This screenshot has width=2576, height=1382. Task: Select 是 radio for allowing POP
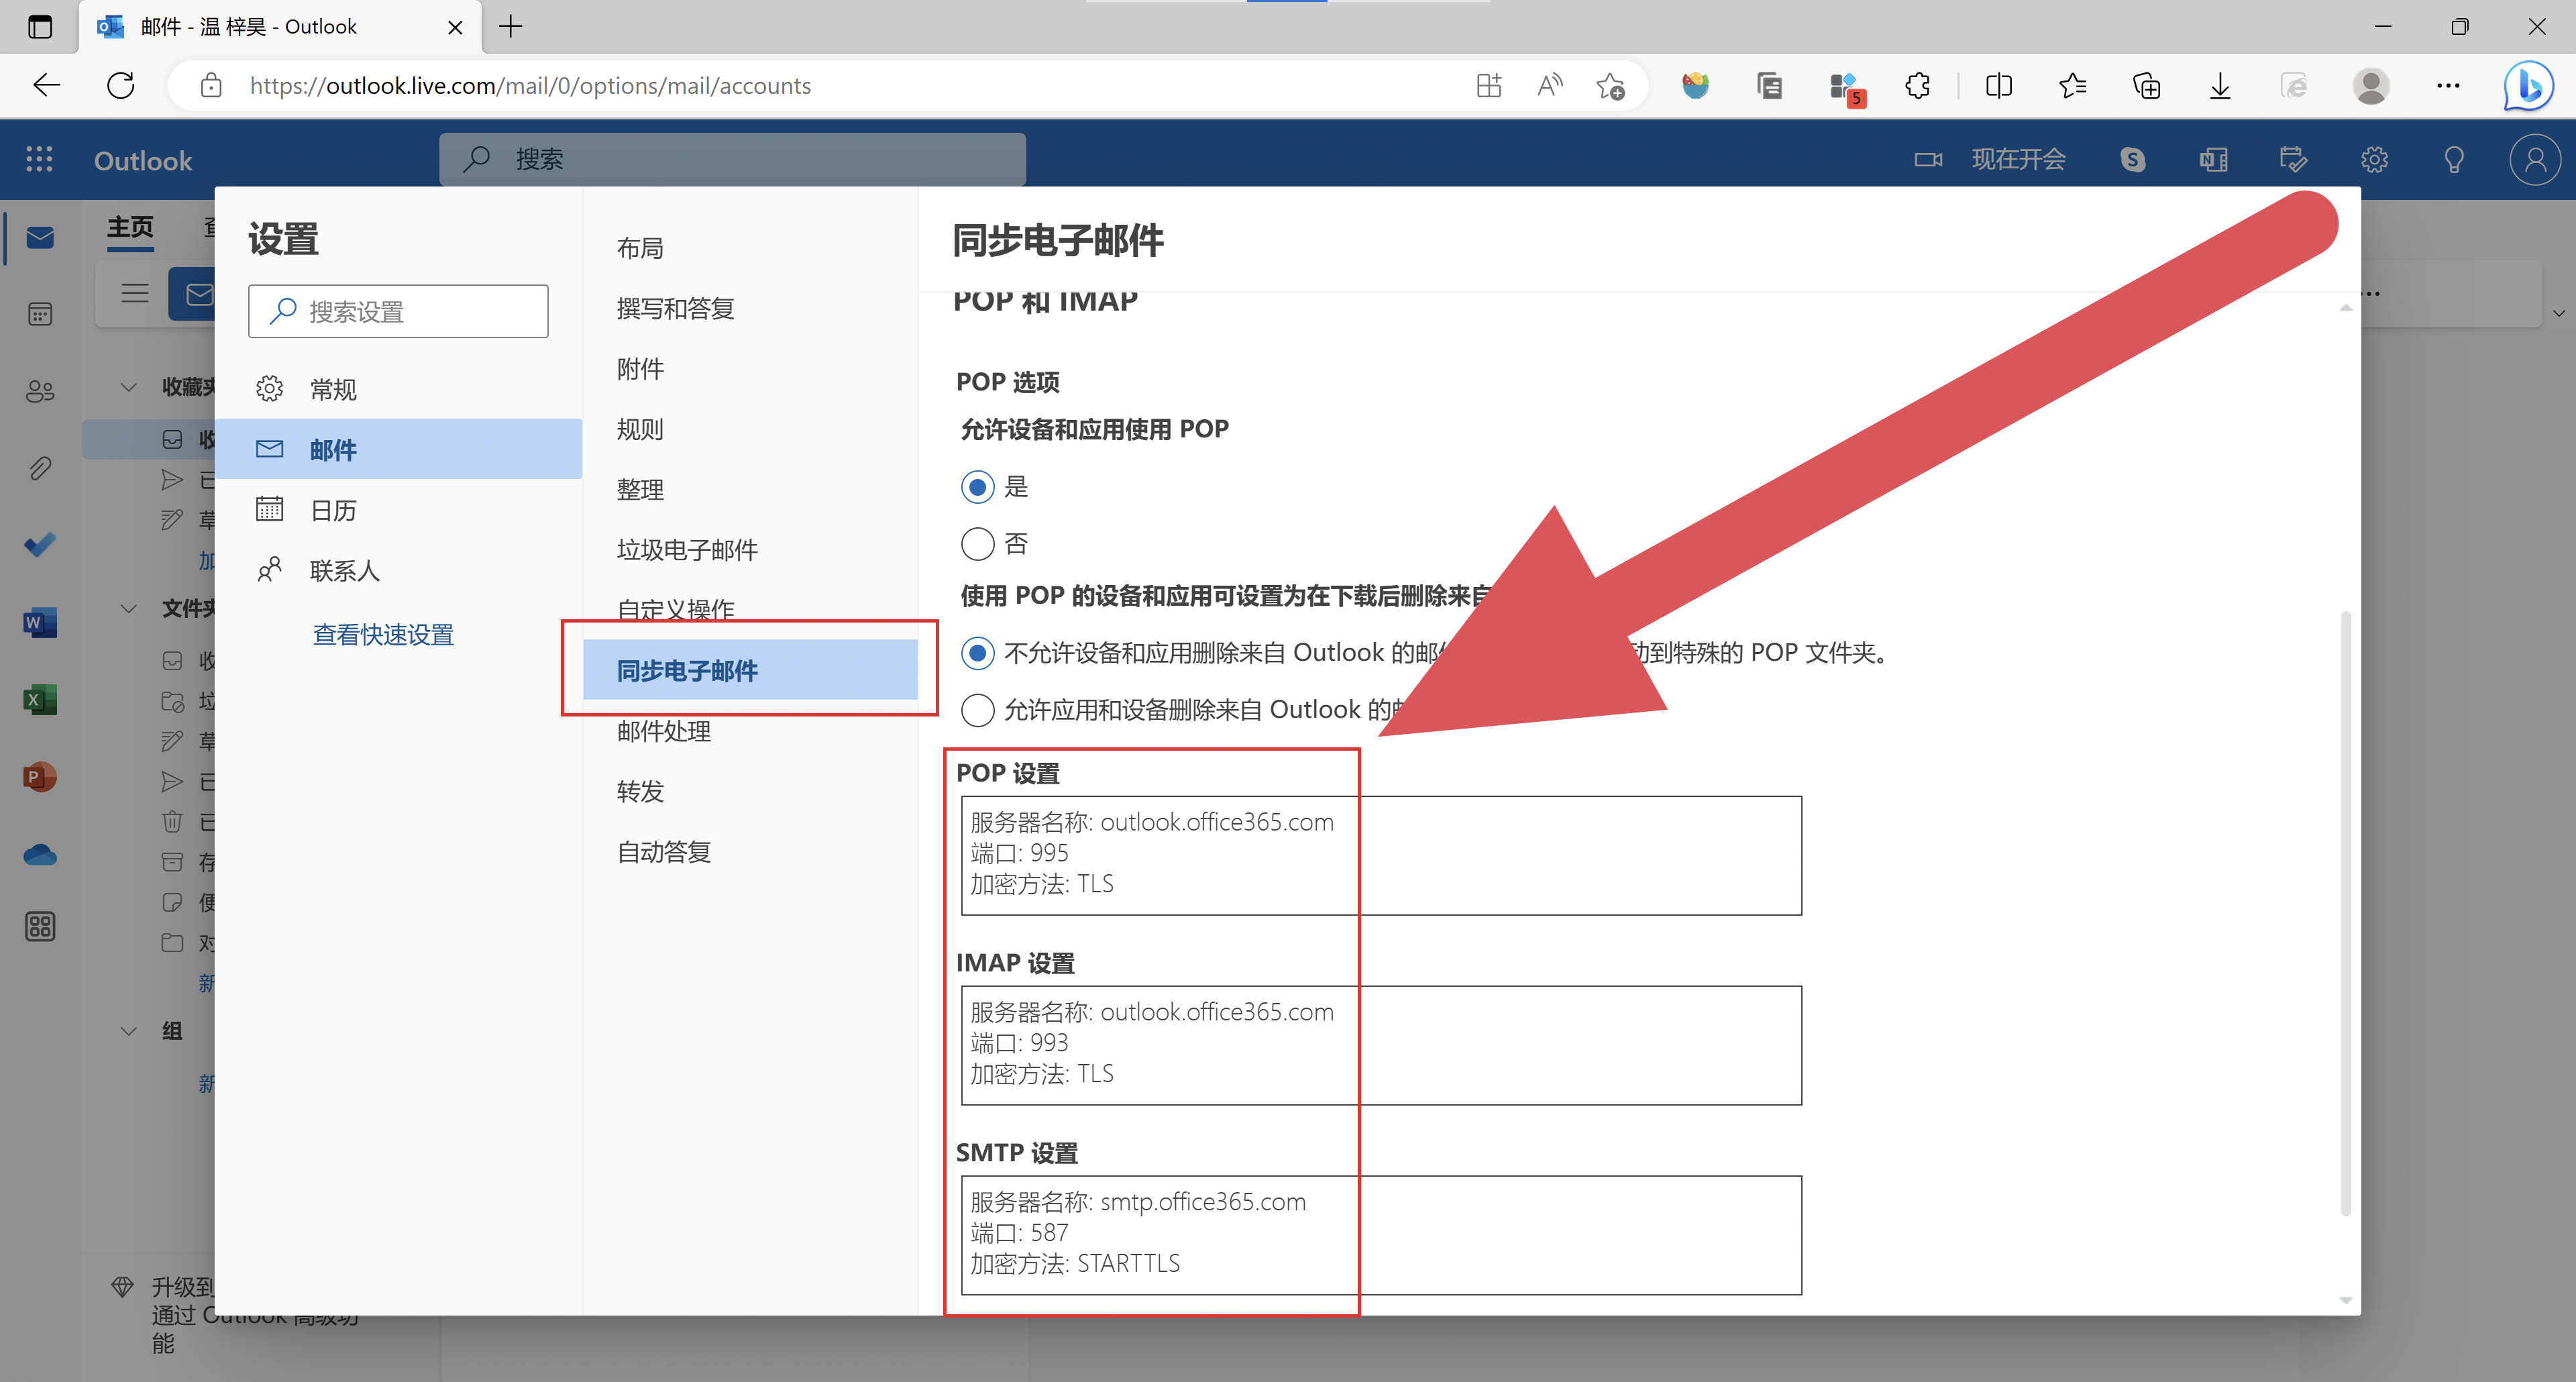pos(977,487)
